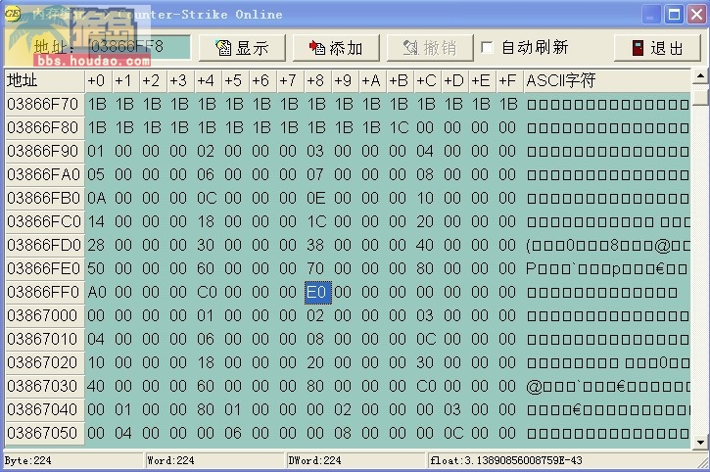Click the 显示 (Show) button
Image resolution: width=710 pixels, height=472 pixels.
(242, 47)
